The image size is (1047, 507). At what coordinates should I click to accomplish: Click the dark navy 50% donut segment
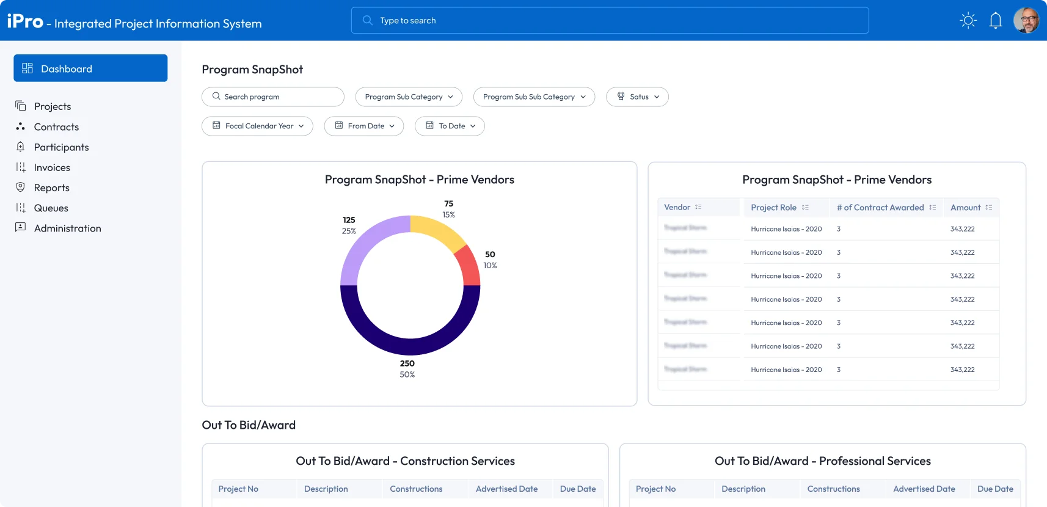pos(410,346)
